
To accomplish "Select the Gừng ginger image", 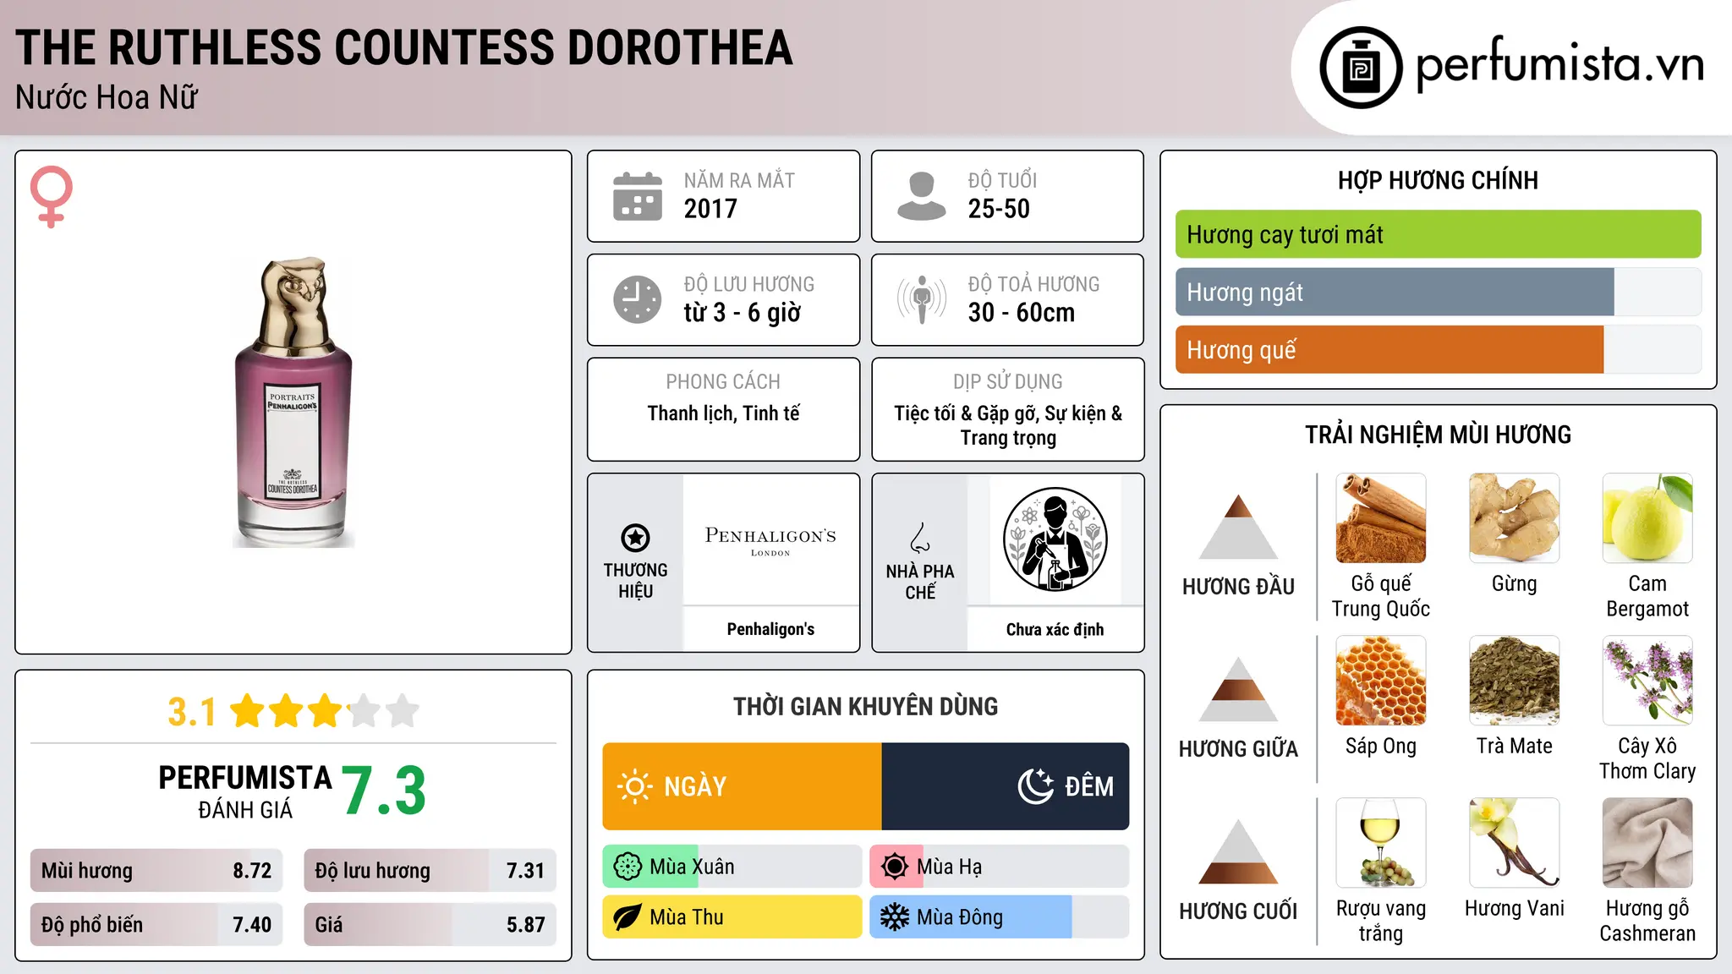I will pyautogui.click(x=1514, y=518).
